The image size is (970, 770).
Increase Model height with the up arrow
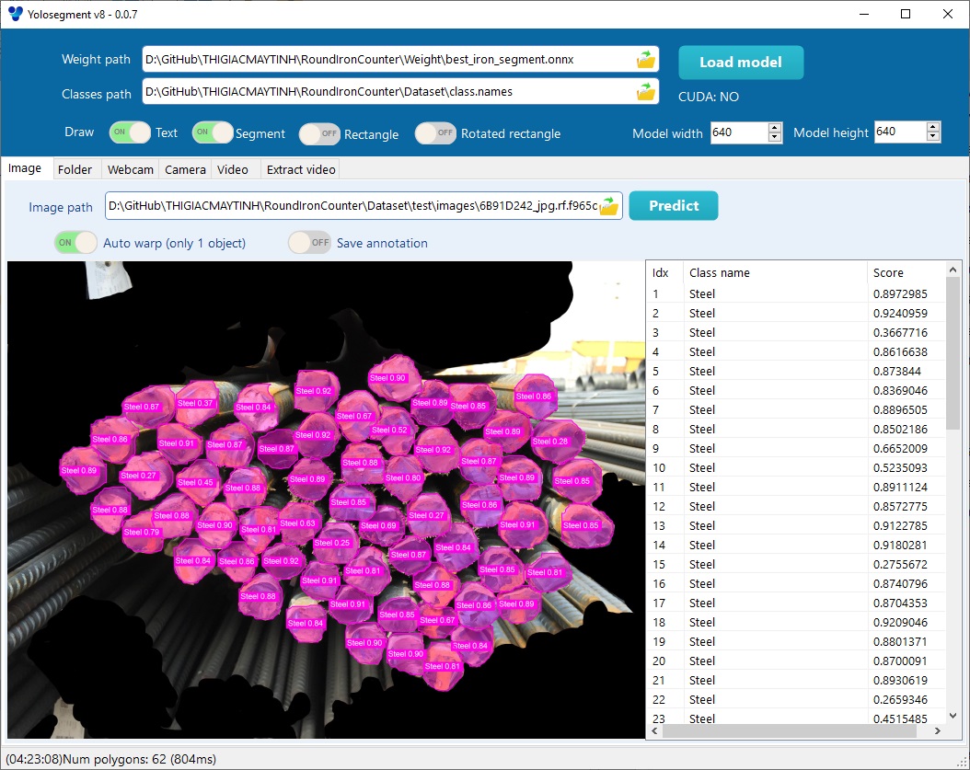coord(933,128)
